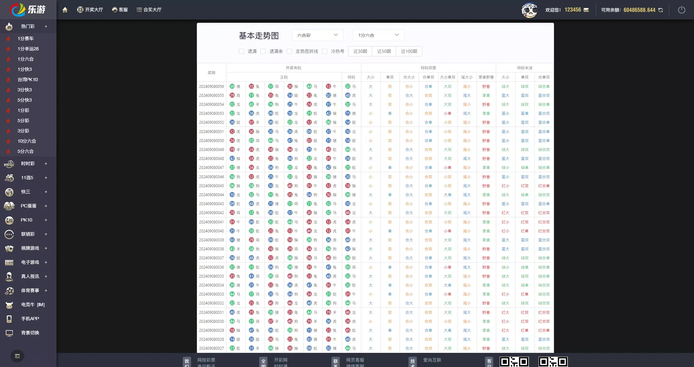
Task: Click the logout power icon
Action: click(682, 10)
